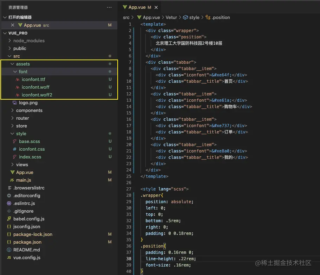Image resolution: width=320 pixels, height=275 pixels.
Task: Close the App.vue editor tab
Action: point(156,7)
